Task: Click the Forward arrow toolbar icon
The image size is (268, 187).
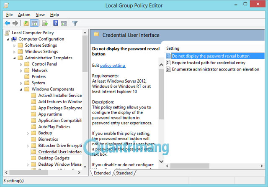Action: [x=15, y=23]
